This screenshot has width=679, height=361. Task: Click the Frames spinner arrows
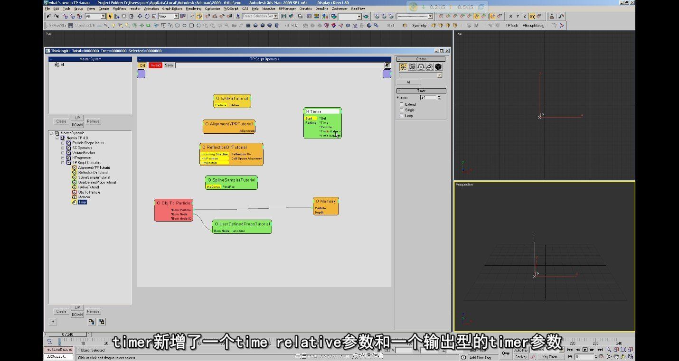(x=439, y=97)
